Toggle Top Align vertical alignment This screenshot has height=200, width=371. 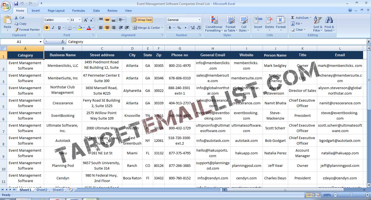point(101,20)
